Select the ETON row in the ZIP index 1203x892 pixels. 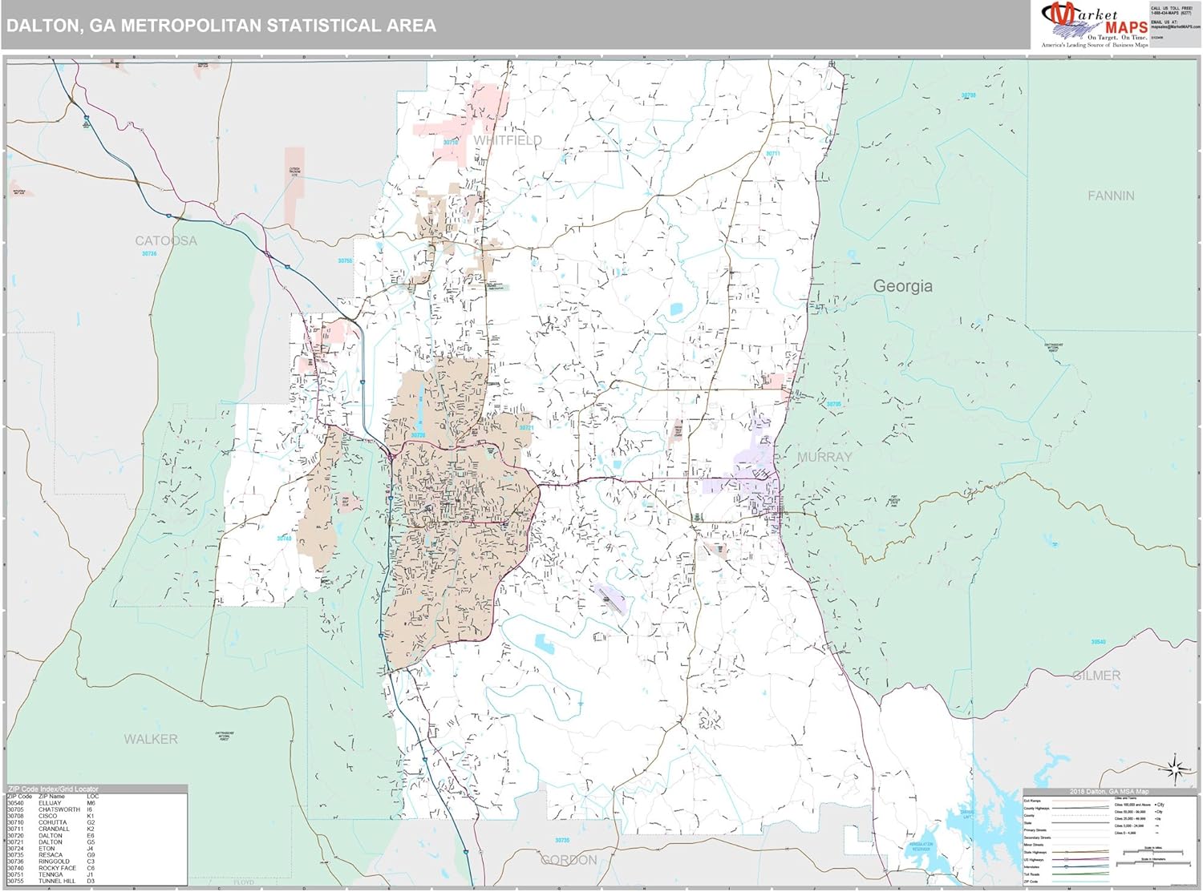(x=51, y=849)
